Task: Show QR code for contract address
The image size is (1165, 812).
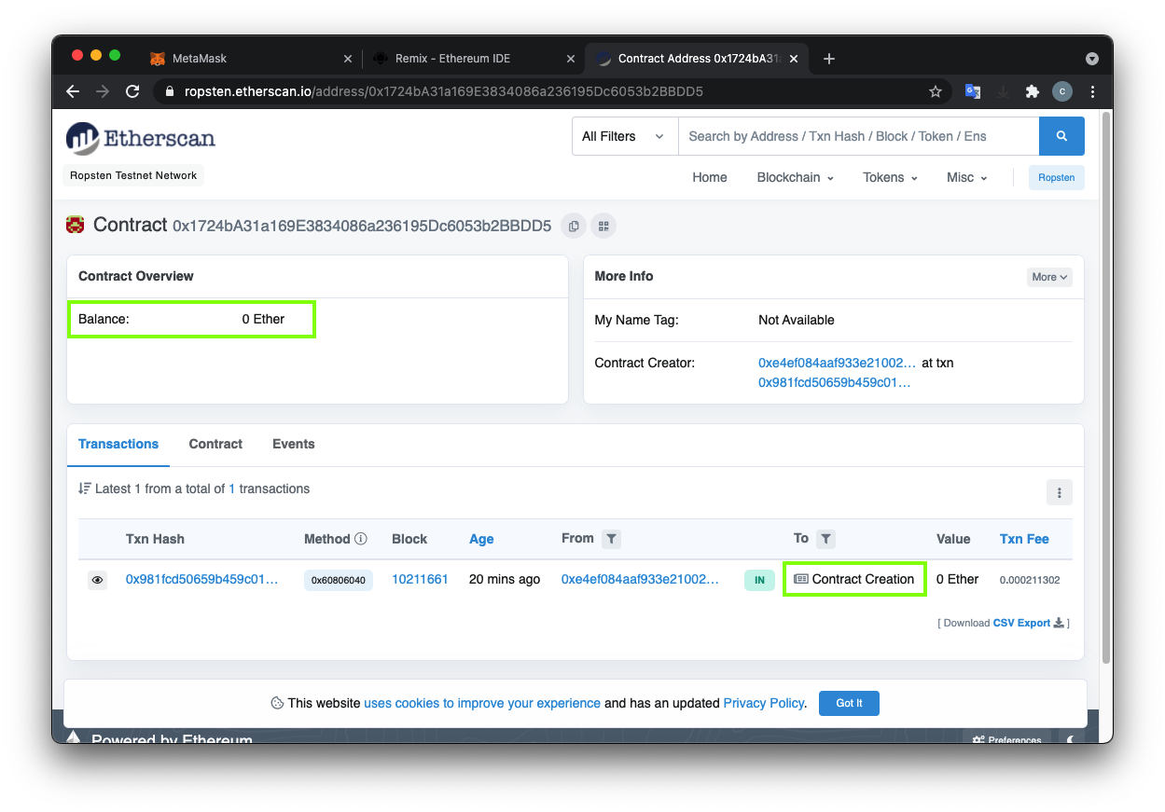Action: (x=603, y=226)
